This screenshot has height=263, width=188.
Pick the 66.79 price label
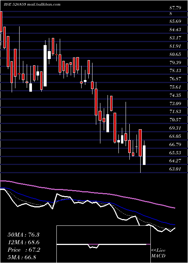[175, 144]
